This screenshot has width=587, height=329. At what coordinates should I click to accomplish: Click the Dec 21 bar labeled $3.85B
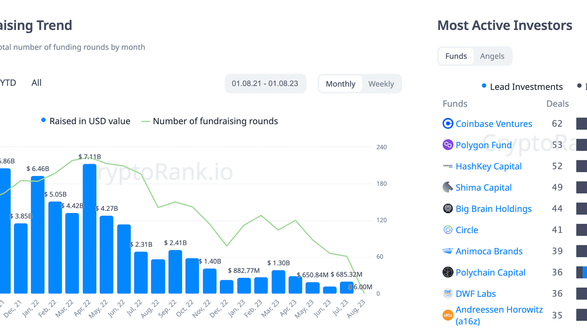point(21,259)
